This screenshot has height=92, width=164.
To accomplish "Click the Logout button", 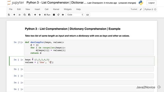I will pyautogui.click(x=151, y=3).
